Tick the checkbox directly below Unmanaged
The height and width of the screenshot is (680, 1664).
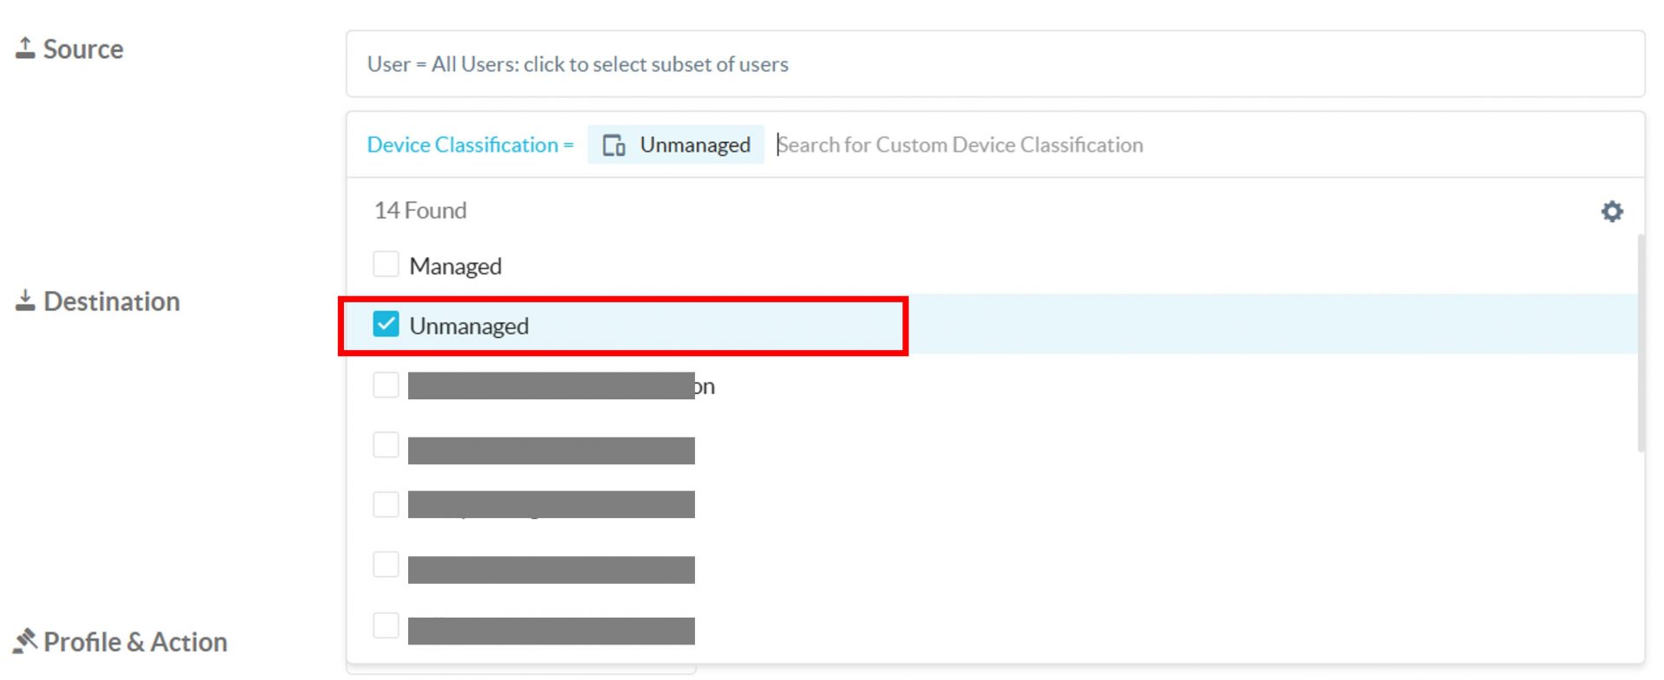point(386,385)
